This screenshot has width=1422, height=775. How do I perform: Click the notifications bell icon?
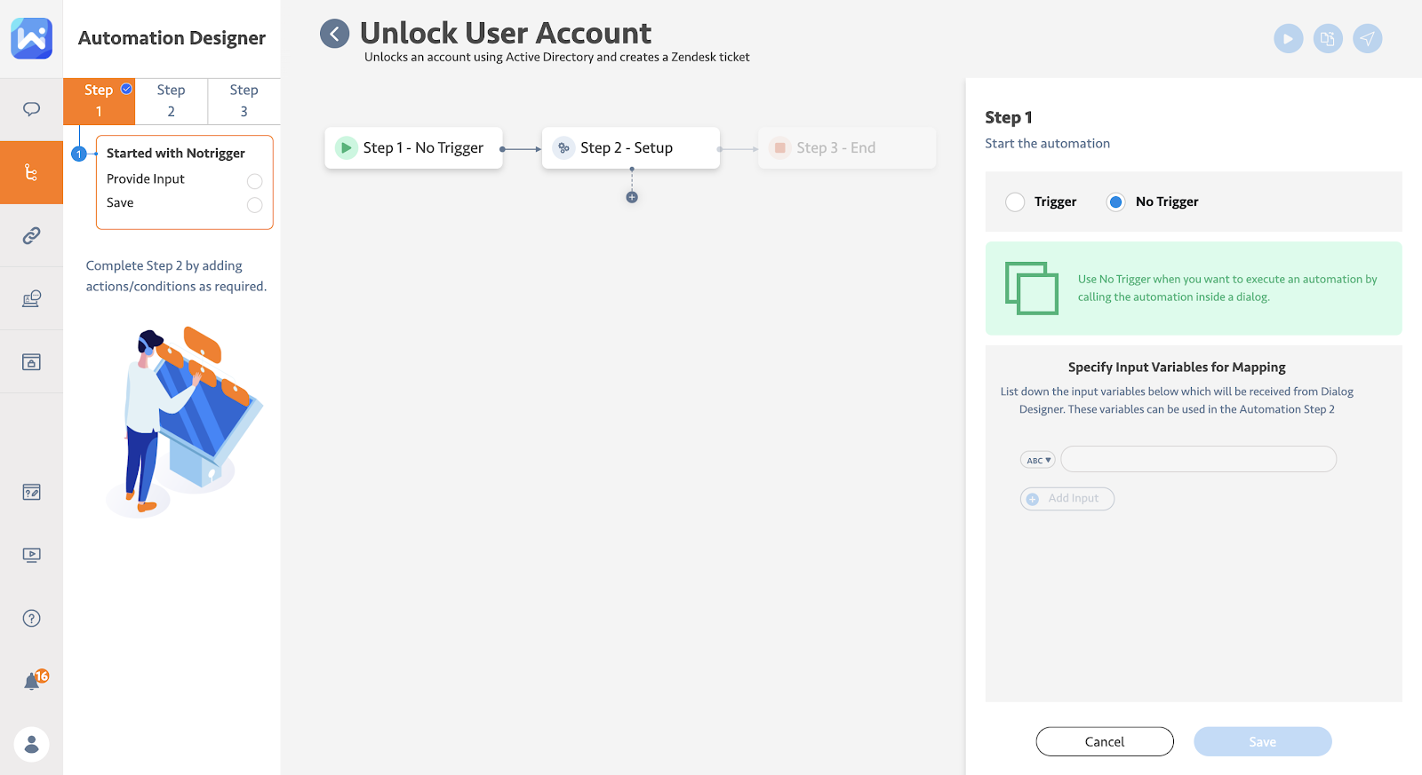(32, 681)
